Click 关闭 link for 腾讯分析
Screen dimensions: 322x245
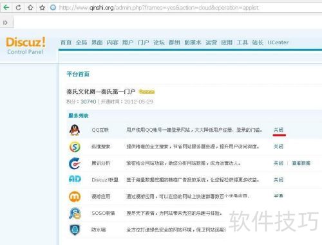[x=278, y=163]
